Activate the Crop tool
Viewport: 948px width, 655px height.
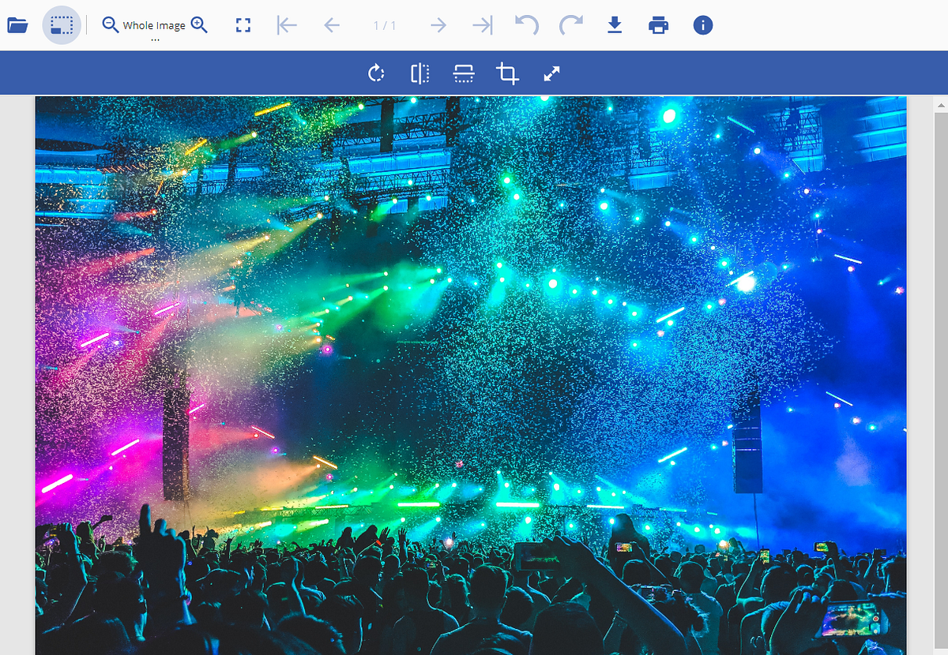(507, 73)
